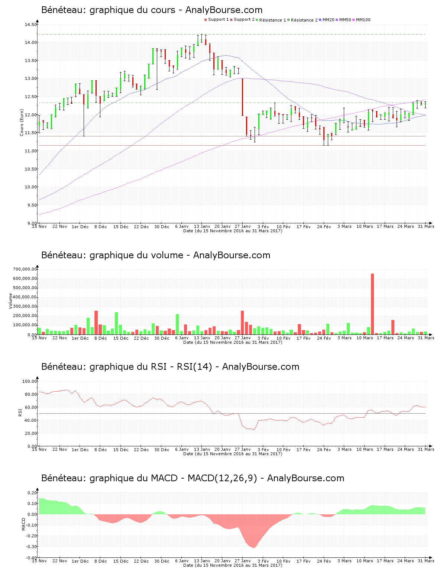446x576 pixels.
Task: Click the Support 1 red legend swatch
Action: (x=206, y=20)
